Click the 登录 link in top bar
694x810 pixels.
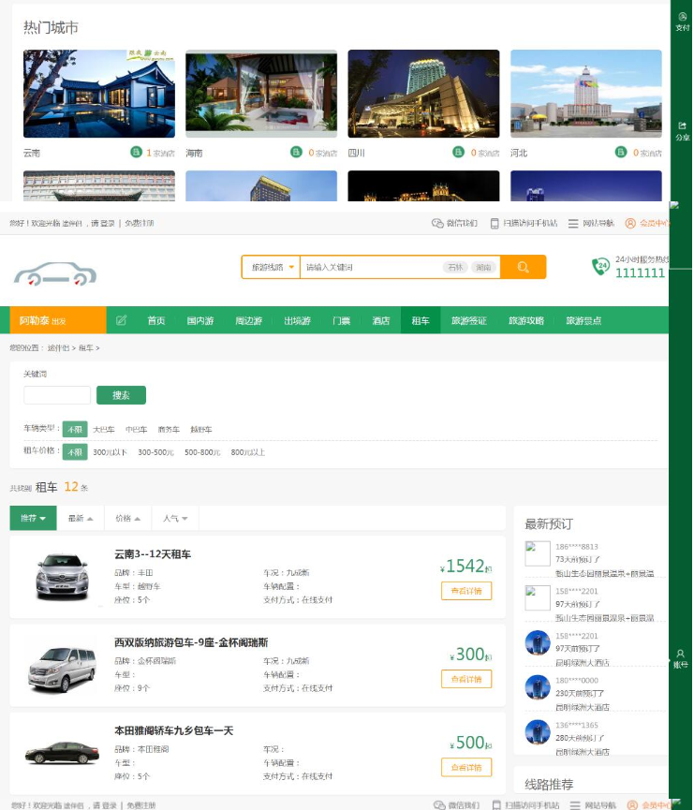[108, 223]
